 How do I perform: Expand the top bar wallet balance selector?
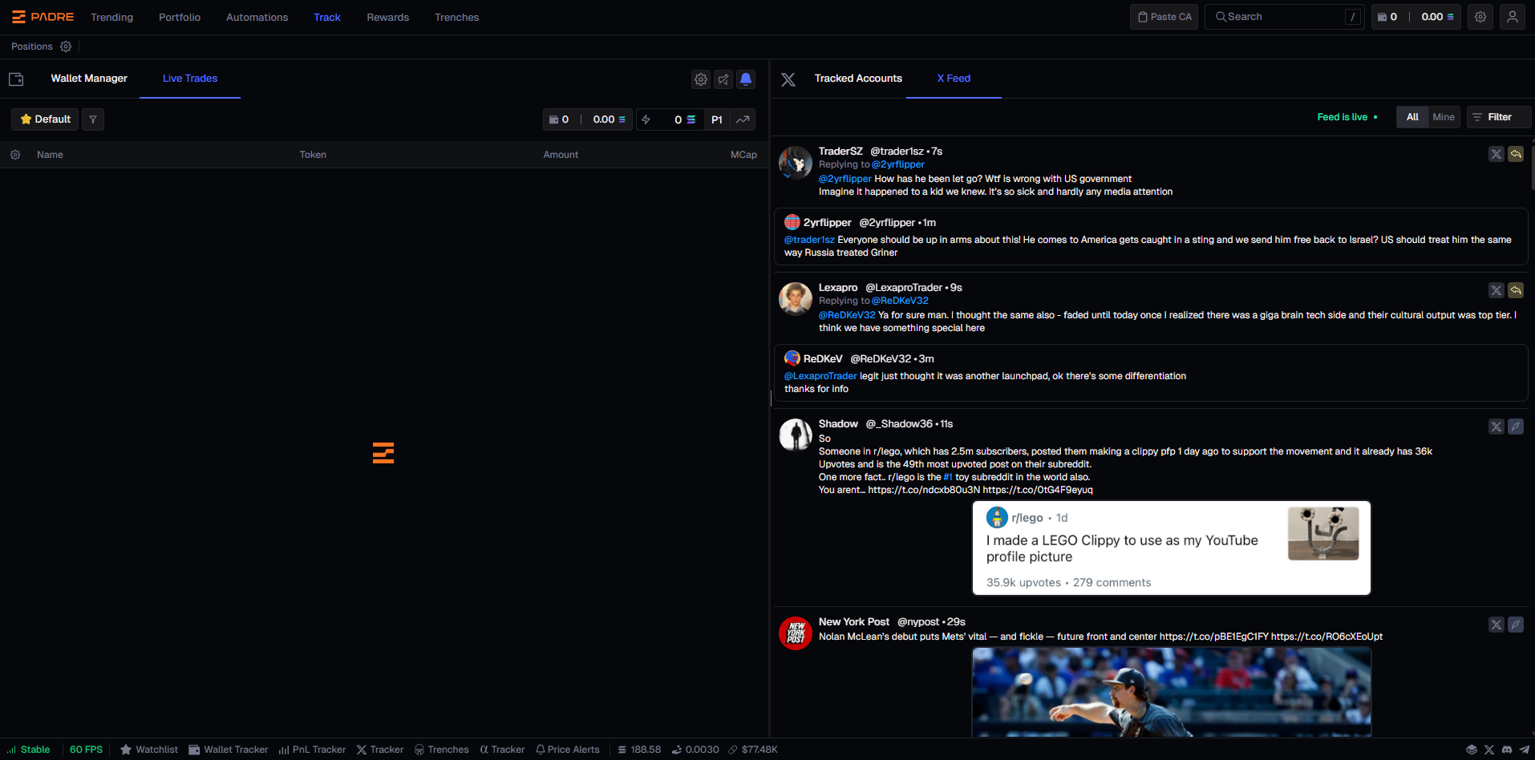[1416, 17]
